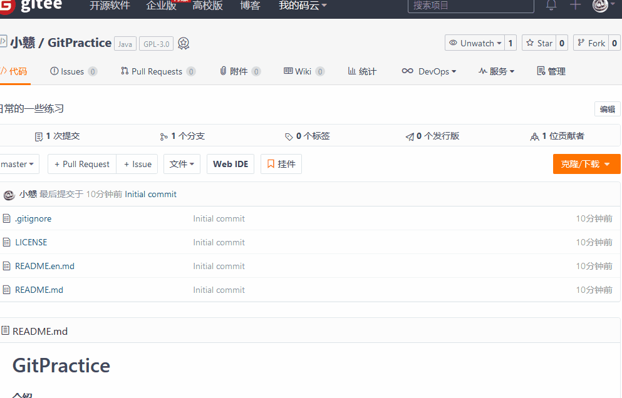Click the README.md panel header icon

(x=5, y=330)
